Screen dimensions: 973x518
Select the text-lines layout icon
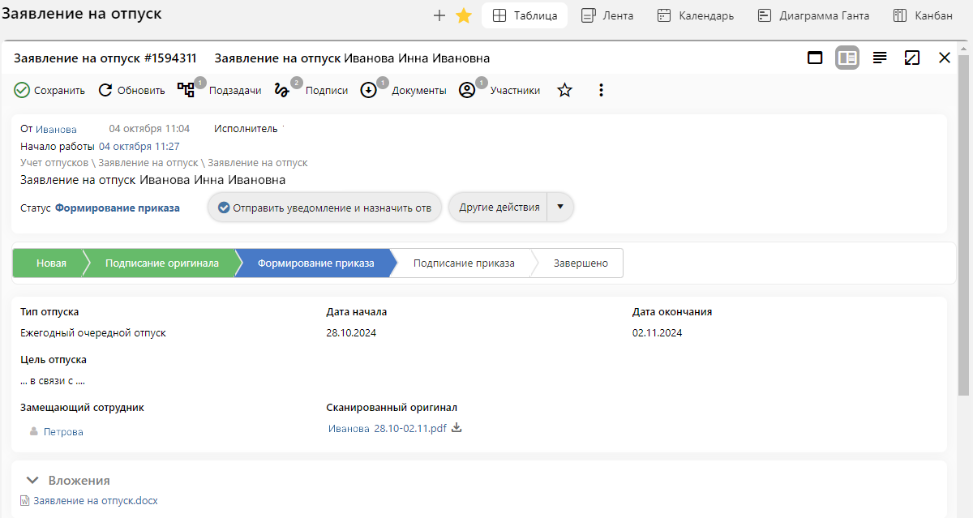880,58
